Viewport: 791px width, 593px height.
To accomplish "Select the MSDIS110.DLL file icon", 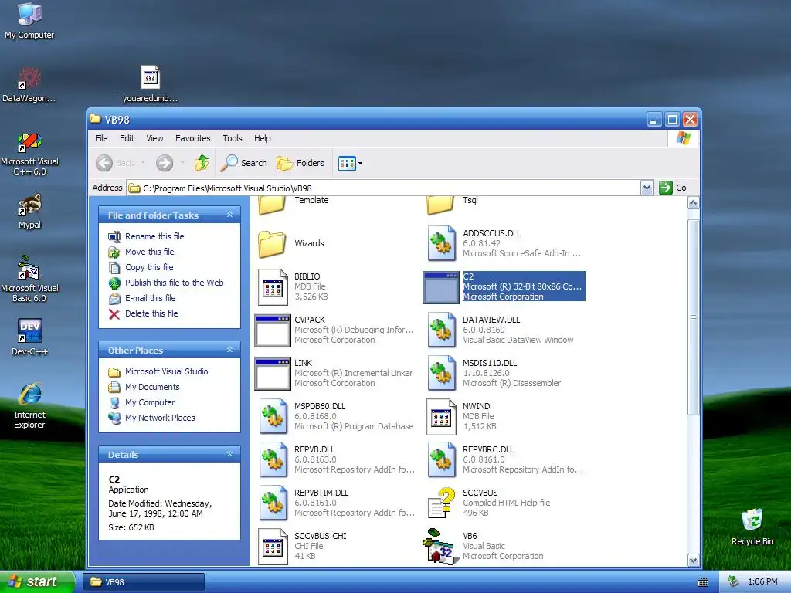I will pyautogui.click(x=442, y=374).
